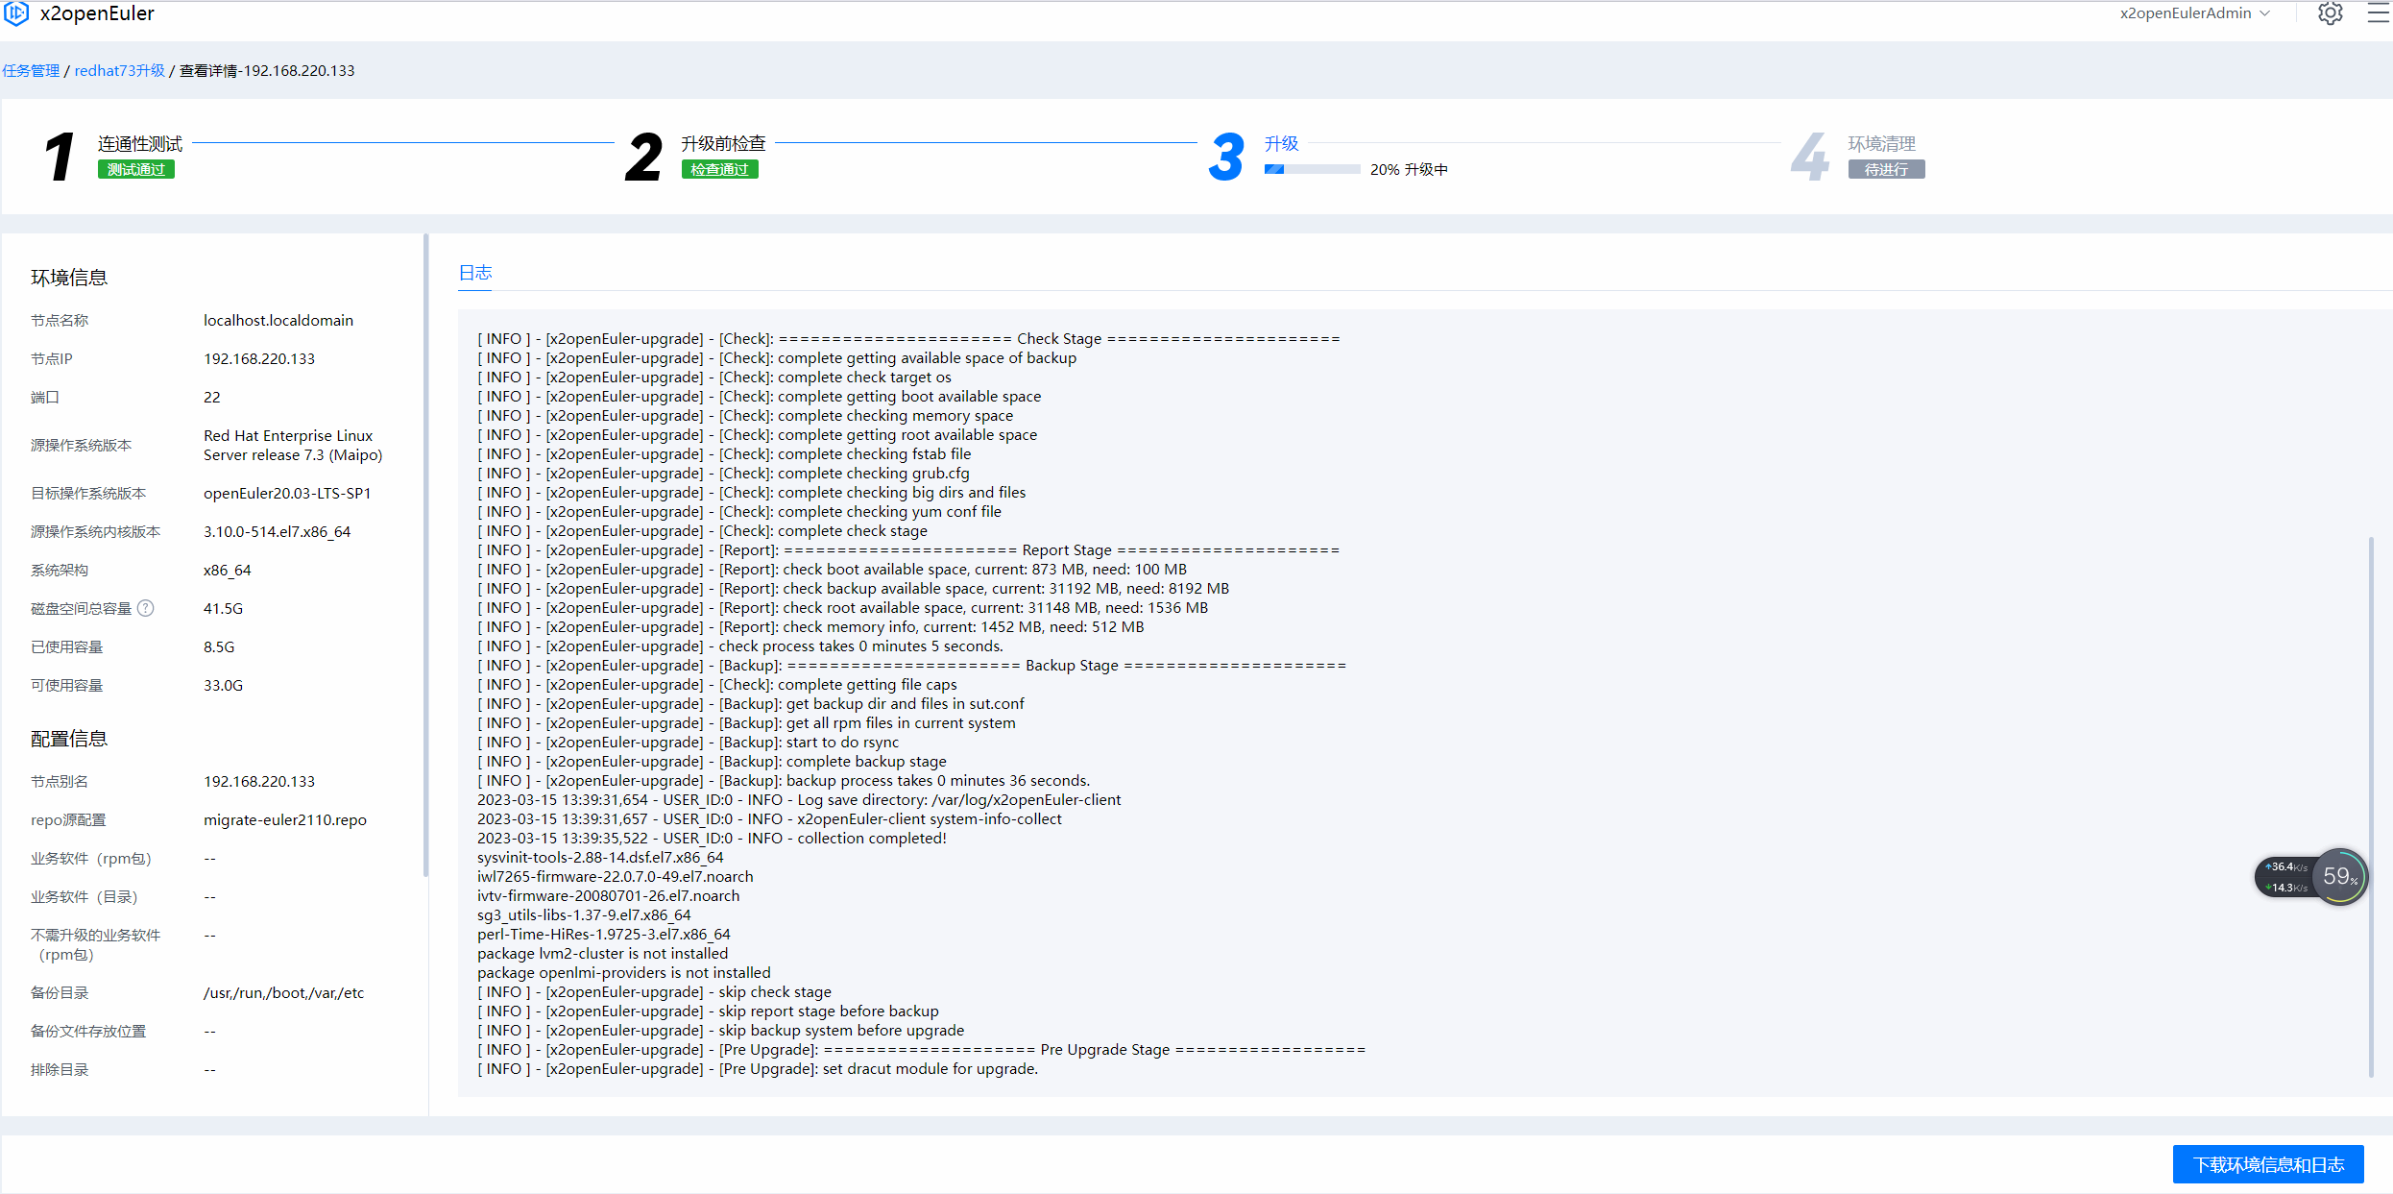2393x1194 pixels.
Task: Click the step 1 连通性测试 number indicator
Action: (x=58, y=156)
